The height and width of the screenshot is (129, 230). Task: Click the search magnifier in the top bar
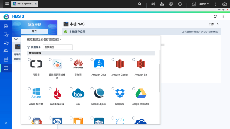tap(140, 4)
